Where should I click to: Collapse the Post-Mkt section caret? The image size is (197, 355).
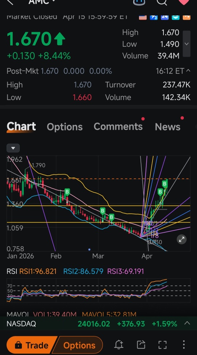(188, 71)
